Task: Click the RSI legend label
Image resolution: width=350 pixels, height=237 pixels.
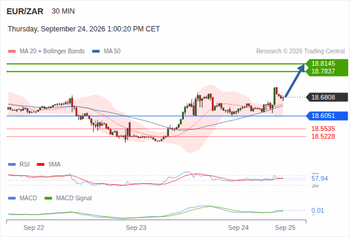Action: tap(24, 165)
